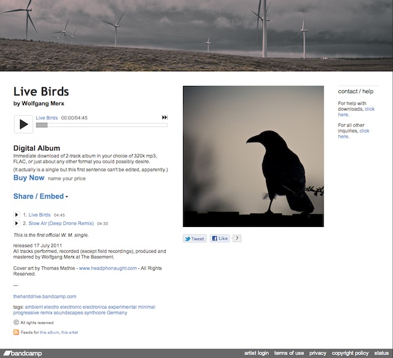Expand the Share / Embed dropdown

click(41, 196)
